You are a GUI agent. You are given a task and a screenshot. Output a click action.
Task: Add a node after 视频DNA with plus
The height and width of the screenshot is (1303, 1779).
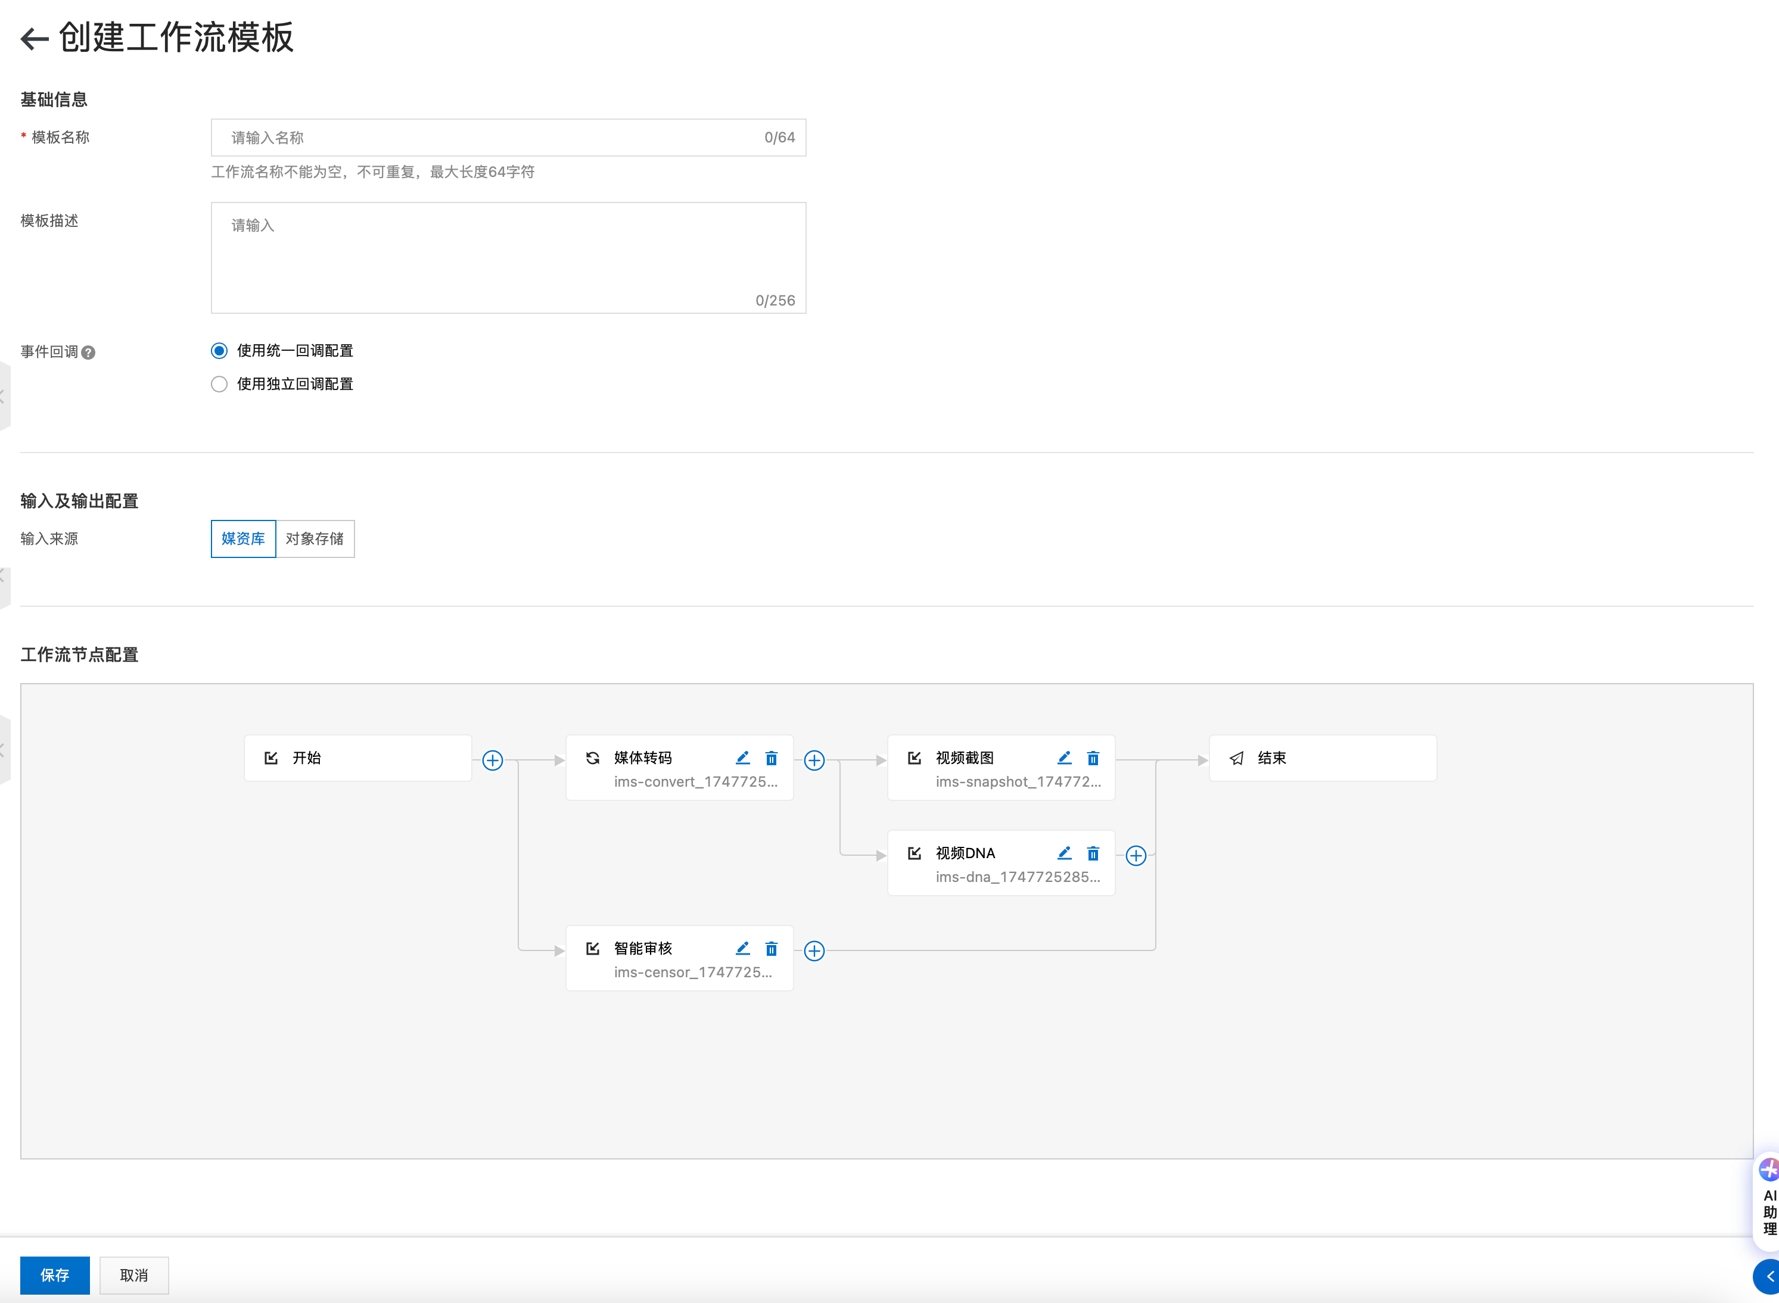[x=1136, y=856]
